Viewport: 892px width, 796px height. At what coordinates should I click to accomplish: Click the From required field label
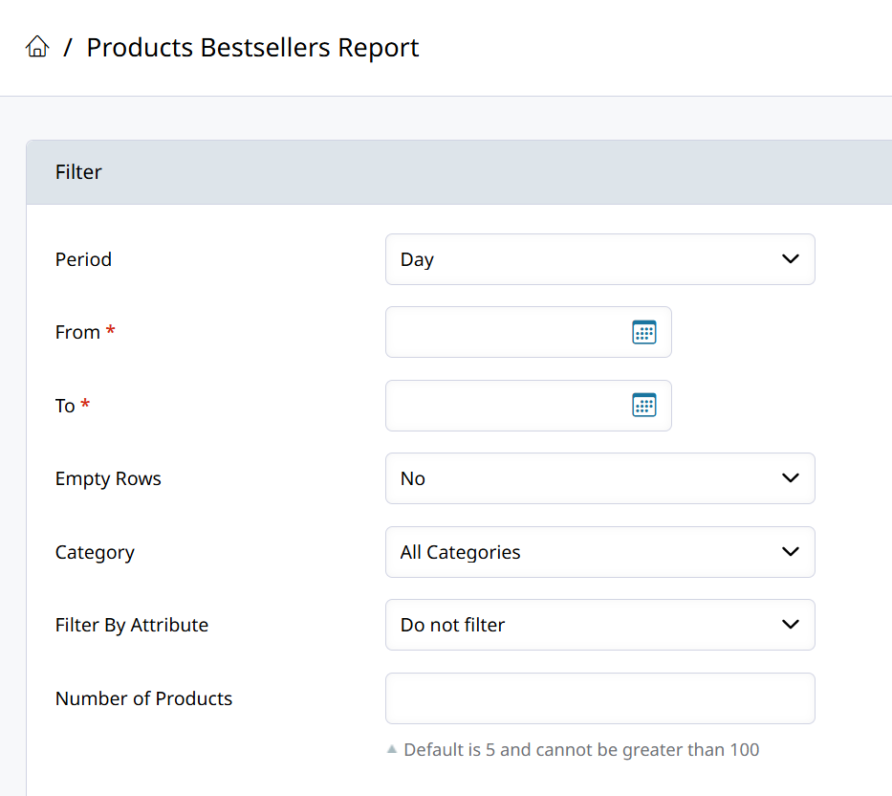[x=78, y=332]
